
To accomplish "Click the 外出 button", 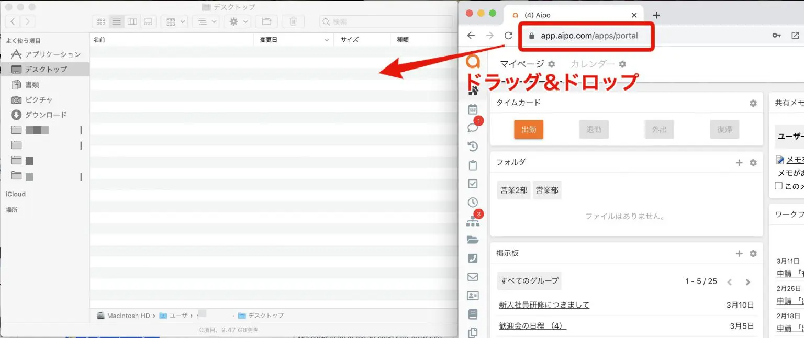I will click(660, 130).
